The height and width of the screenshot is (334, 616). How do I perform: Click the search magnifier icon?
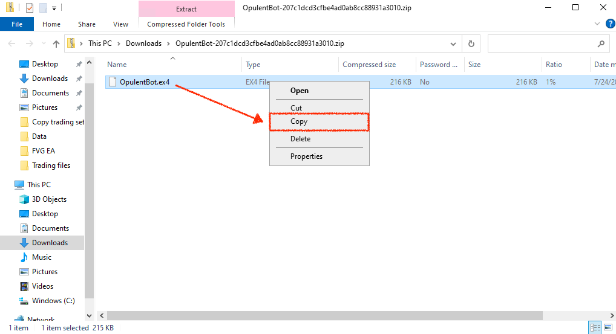[600, 43]
